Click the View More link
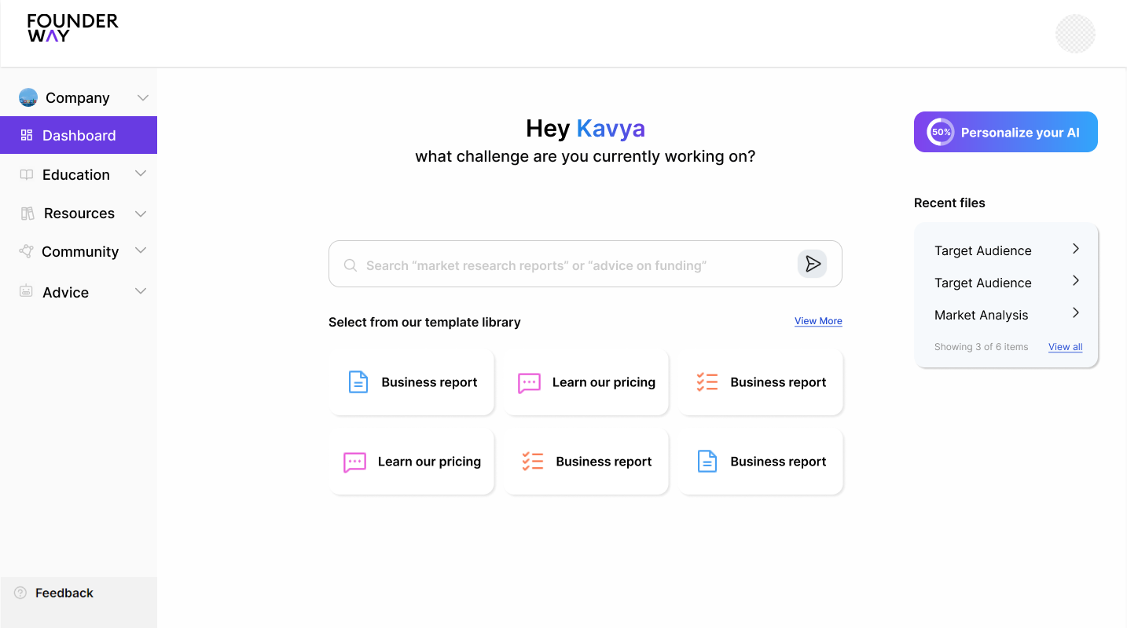 click(818, 321)
